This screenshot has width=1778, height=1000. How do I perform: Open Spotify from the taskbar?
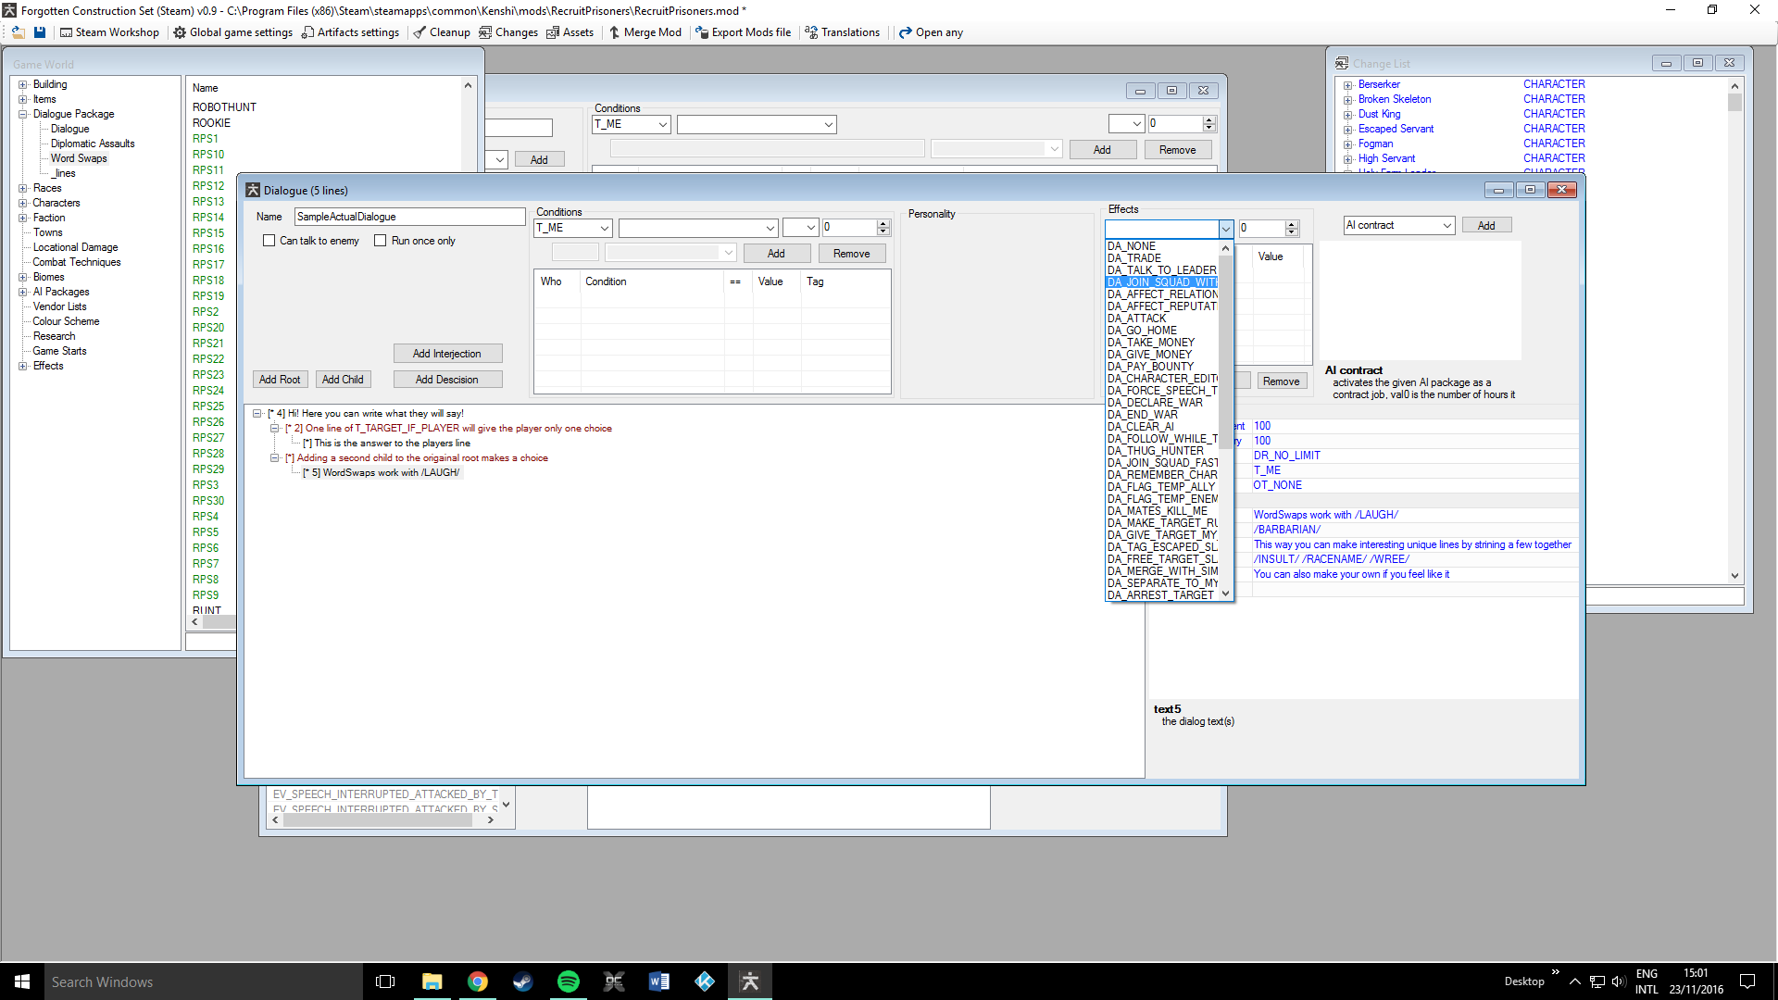pos(568,981)
